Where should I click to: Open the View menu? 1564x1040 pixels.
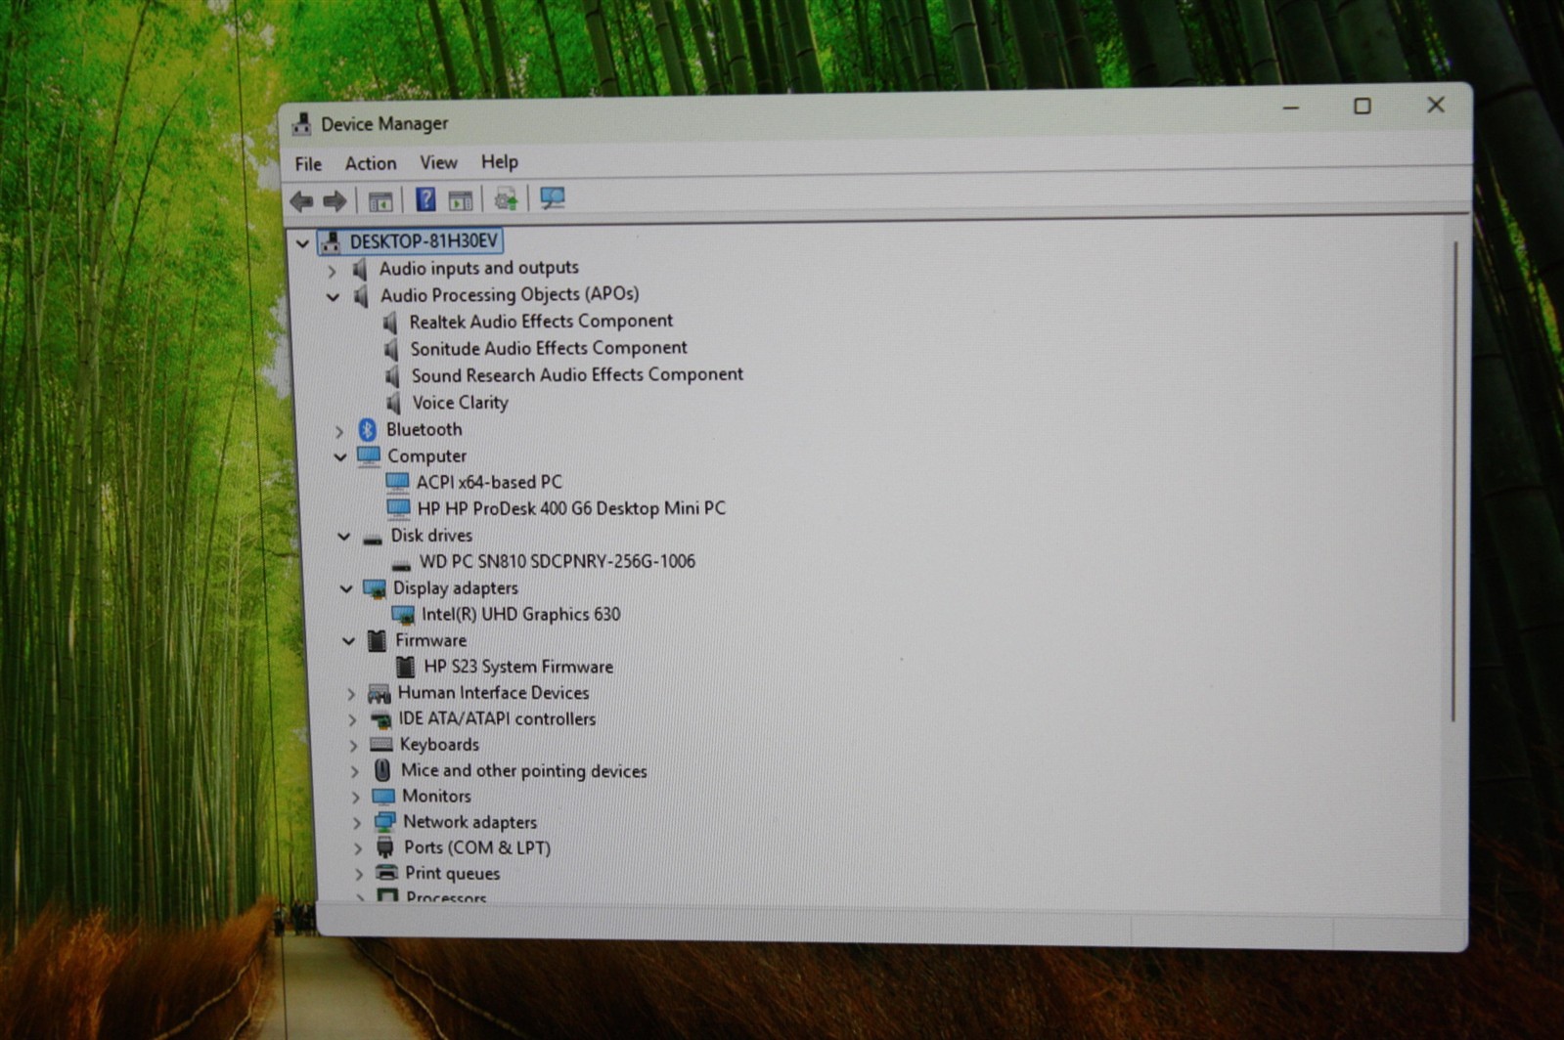pyautogui.click(x=438, y=162)
